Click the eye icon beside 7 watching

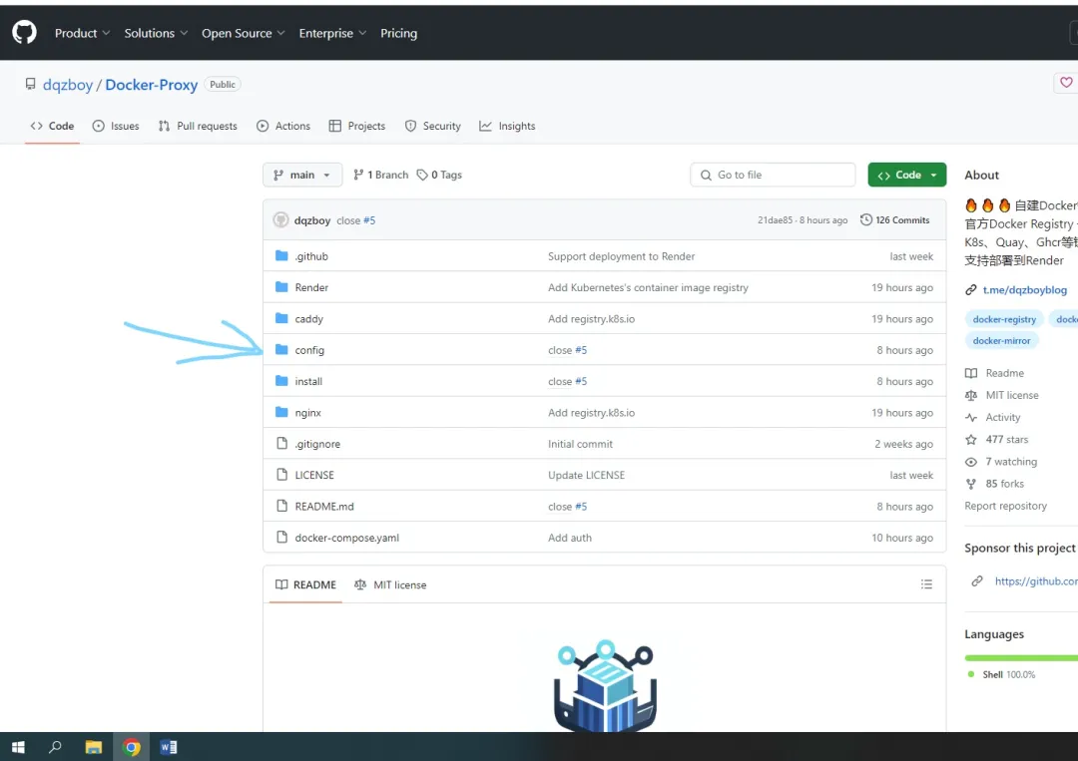(971, 462)
